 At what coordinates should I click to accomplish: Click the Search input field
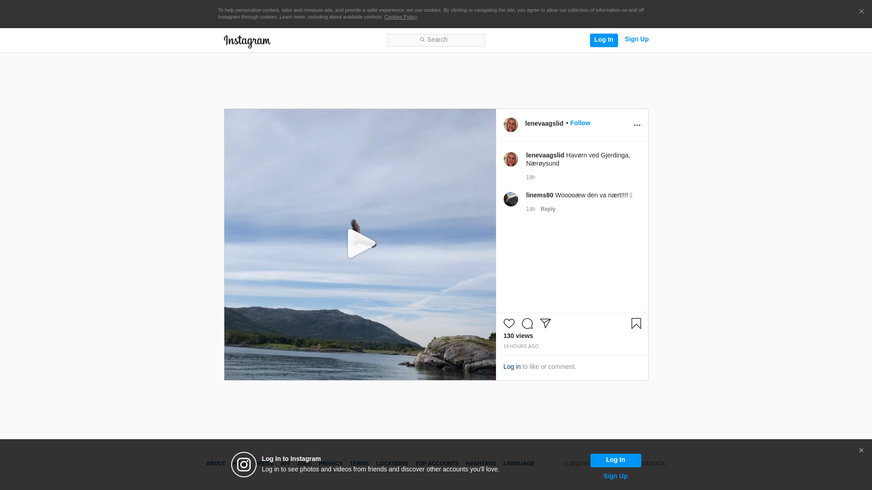[436, 40]
